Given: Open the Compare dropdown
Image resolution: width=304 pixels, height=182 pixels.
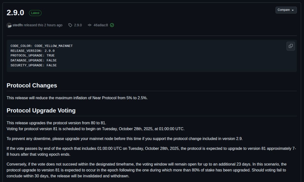Looking at the screenshot, I should [x=286, y=10].
